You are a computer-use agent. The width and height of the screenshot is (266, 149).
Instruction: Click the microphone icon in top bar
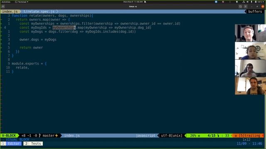[251, 2]
